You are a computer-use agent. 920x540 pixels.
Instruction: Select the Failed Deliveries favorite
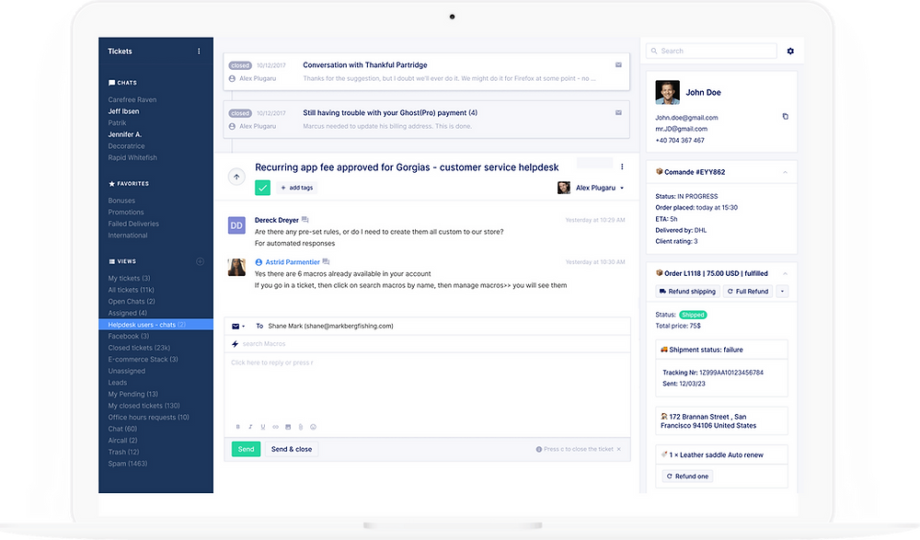tap(133, 224)
